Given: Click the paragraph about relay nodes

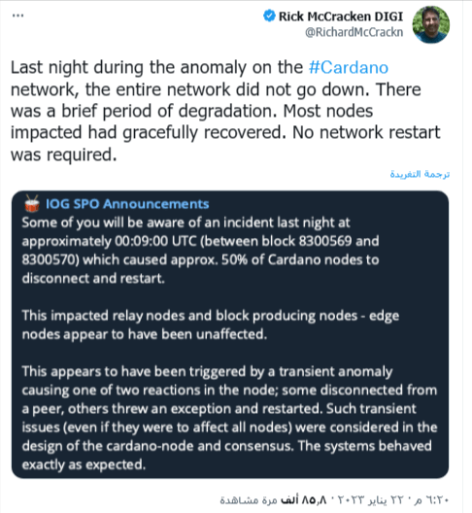Looking at the screenshot, I should click(x=211, y=325).
